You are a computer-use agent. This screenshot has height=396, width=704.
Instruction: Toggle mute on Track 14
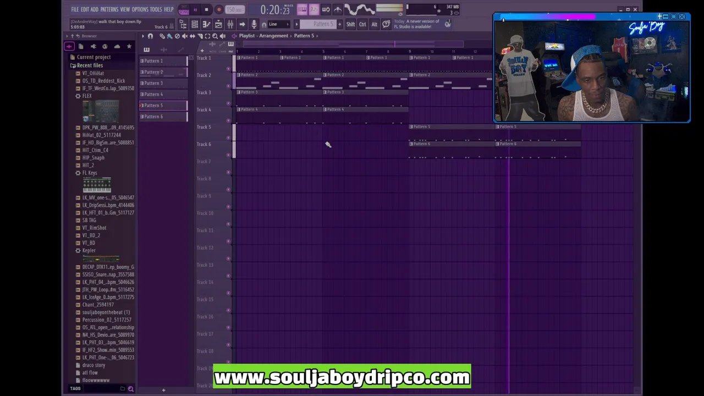tap(229, 293)
